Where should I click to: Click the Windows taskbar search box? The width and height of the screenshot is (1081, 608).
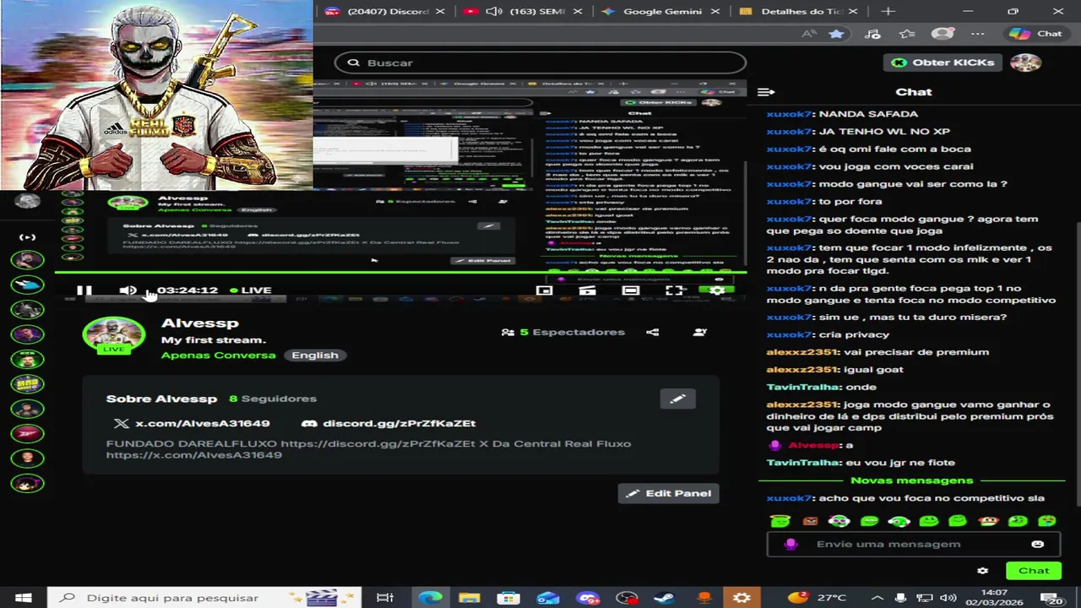tap(204, 598)
